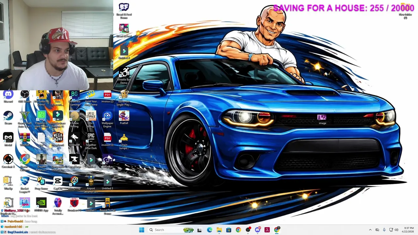Viewport: 418px width, 235px height.
Task: Open the Borderless Gaming shortcut
Action: (x=74, y=99)
